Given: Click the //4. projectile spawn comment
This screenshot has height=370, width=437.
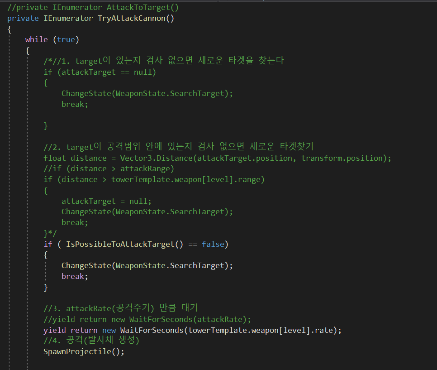Looking at the screenshot, I should pos(91,341).
